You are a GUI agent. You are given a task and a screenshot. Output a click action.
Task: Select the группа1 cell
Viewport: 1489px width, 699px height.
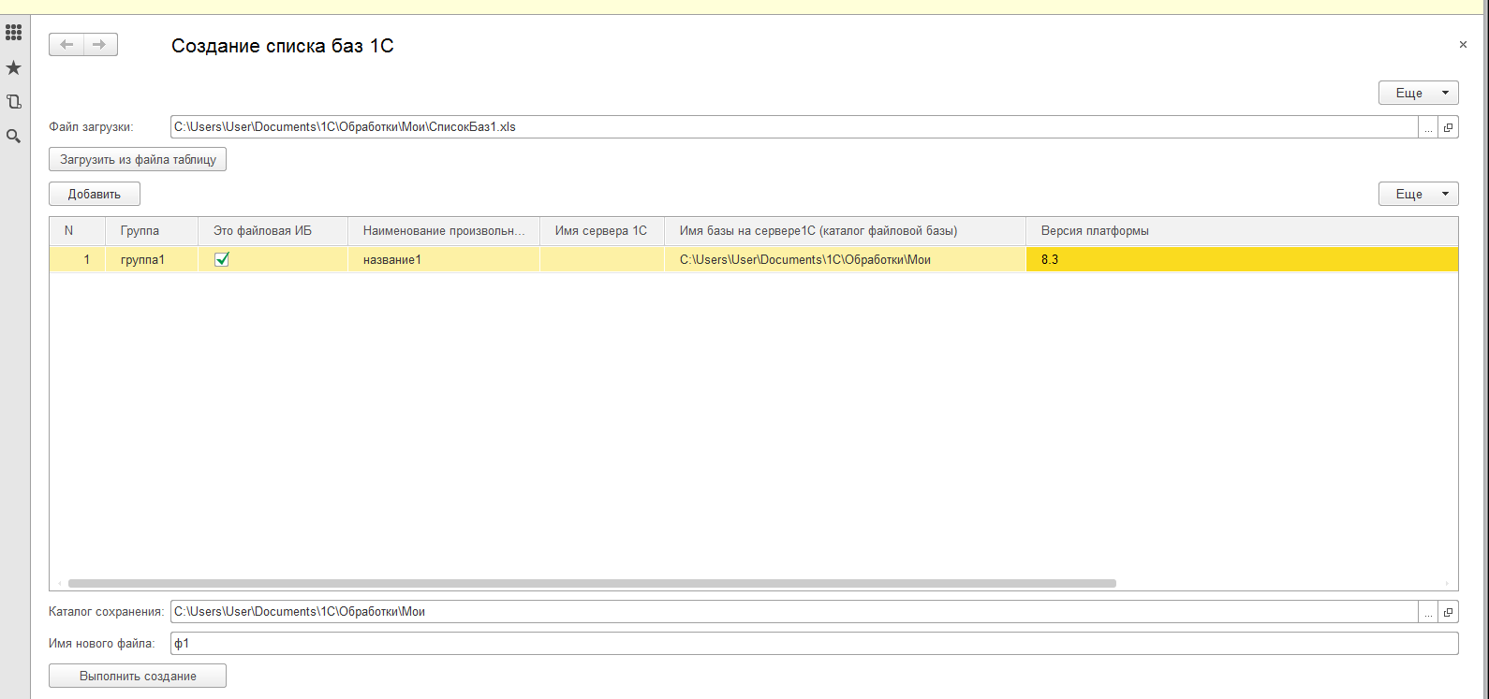(x=152, y=259)
